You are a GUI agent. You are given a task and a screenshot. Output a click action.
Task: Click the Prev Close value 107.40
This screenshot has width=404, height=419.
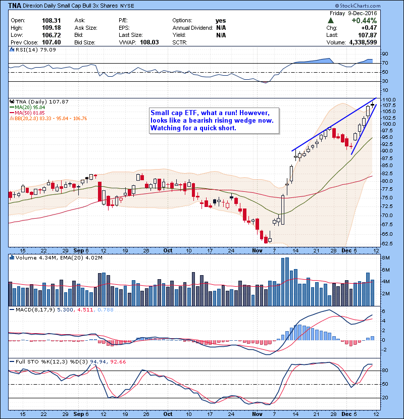tap(52, 42)
